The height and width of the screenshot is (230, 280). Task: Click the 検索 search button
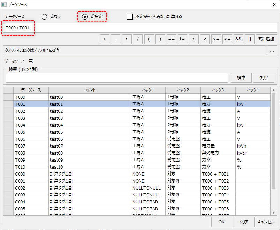(x=241, y=77)
